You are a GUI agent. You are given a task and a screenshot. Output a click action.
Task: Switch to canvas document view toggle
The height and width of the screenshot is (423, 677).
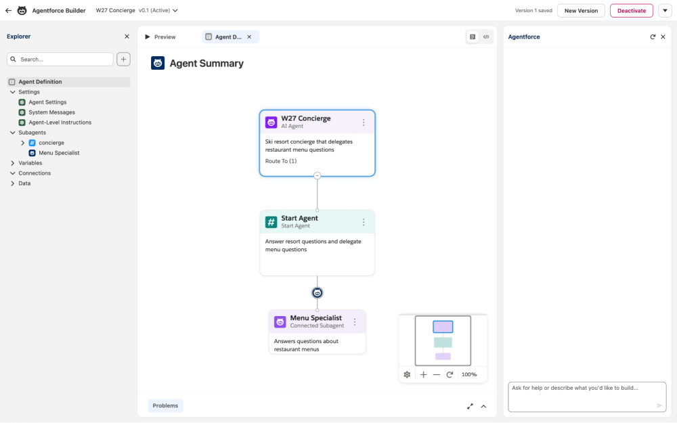[x=473, y=37]
